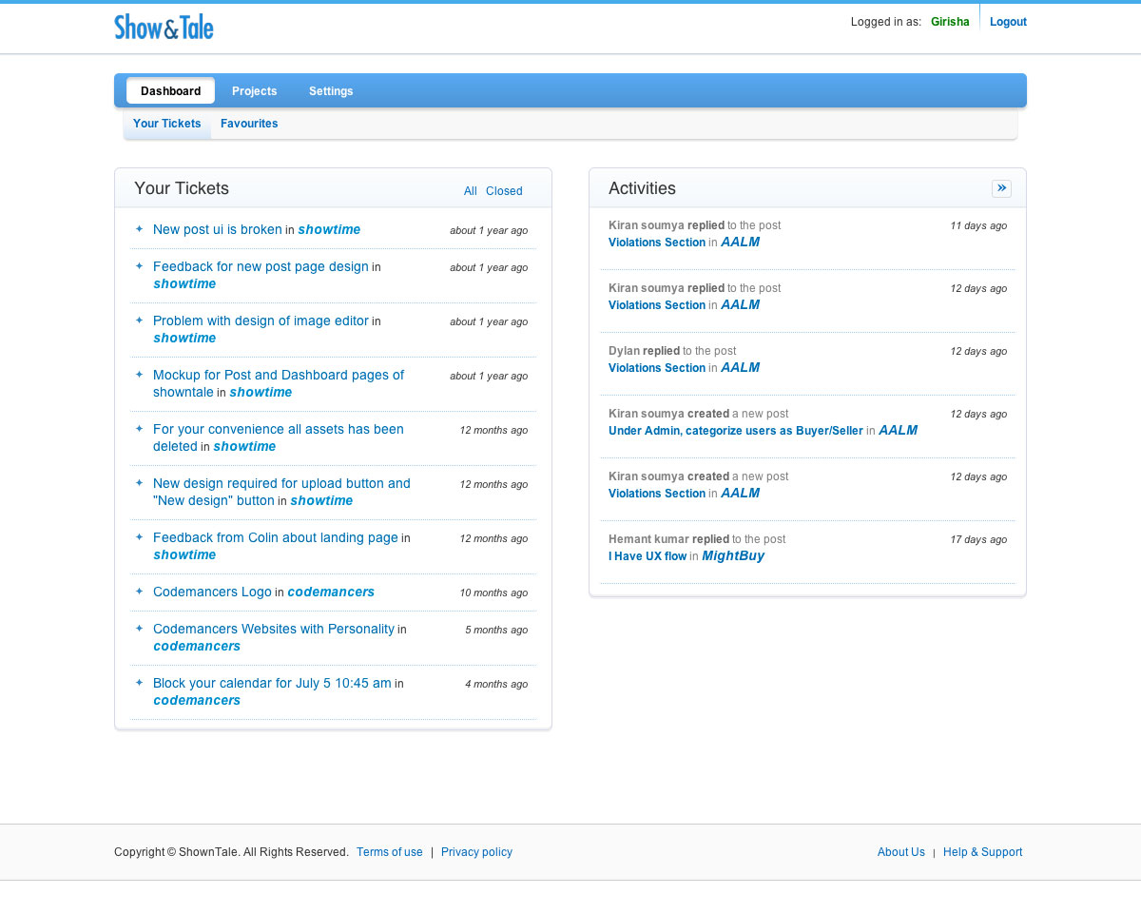The image size is (1141, 913).
Task: Switch to the Favourites sub-tab
Action: coord(249,124)
